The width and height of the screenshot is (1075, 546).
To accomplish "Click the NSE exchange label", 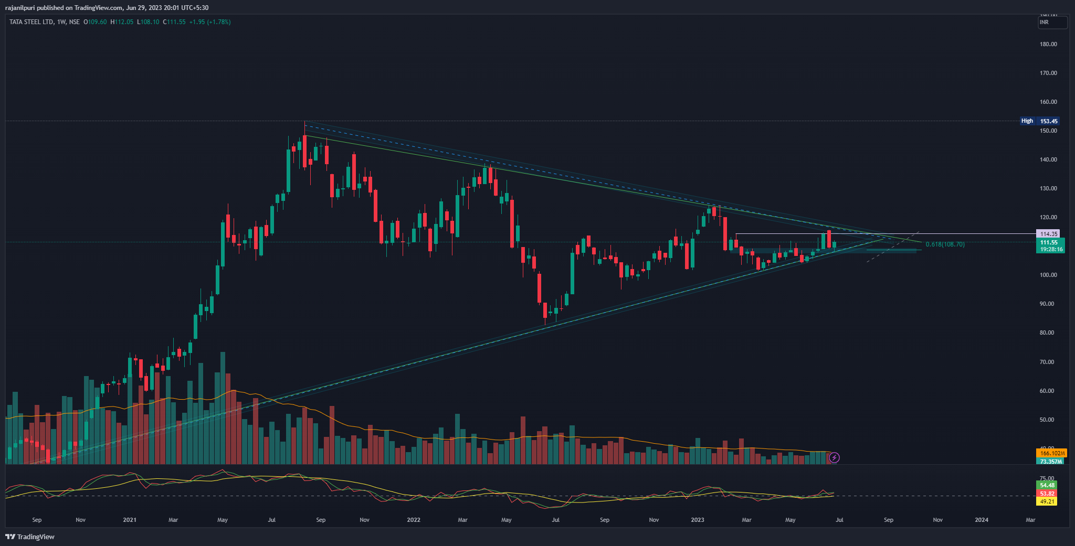I will coord(74,22).
